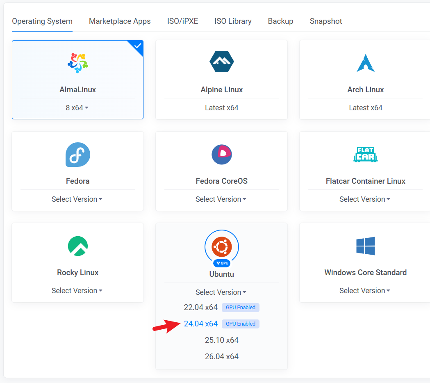Click the GPU badge under Ubuntu logo
Image resolution: width=430 pixels, height=383 pixels.
click(222, 263)
